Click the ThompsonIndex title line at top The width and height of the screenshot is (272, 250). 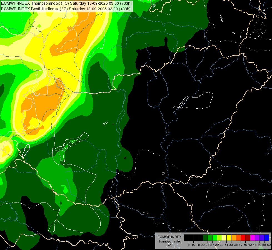click(66, 3)
